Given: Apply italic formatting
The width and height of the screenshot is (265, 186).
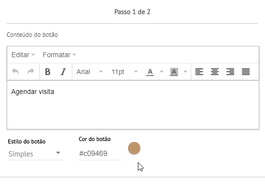Looking at the screenshot, I should [x=63, y=72].
